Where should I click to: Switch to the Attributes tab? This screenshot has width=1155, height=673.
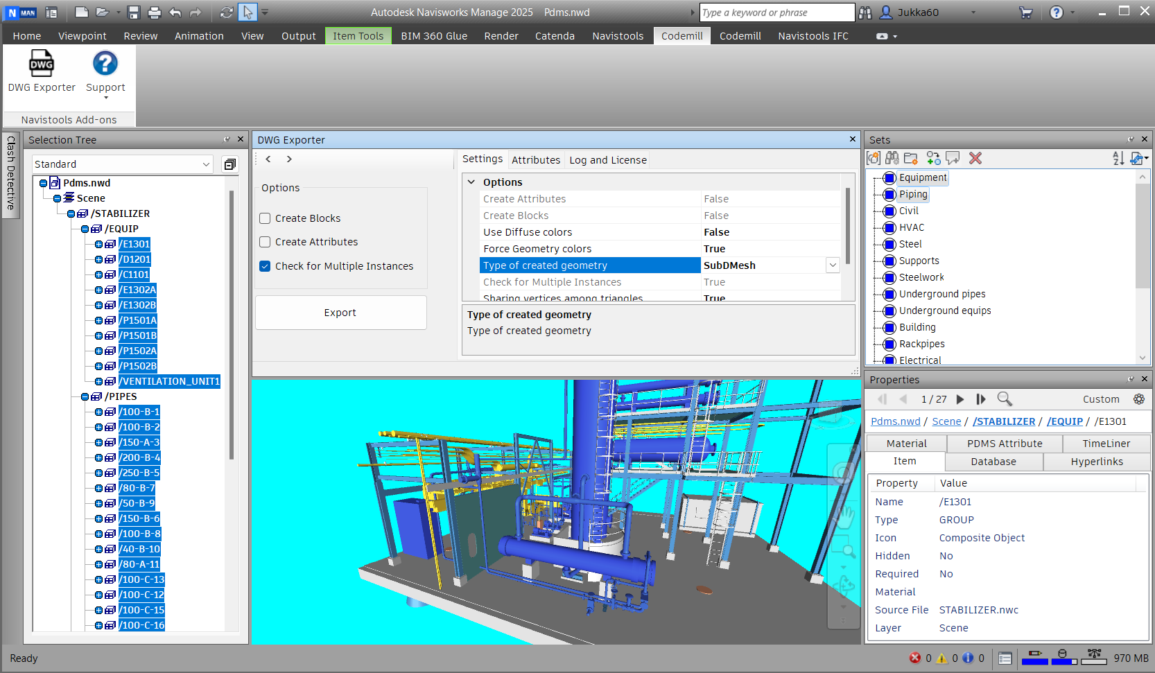pyautogui.click(x=535, y=160)
